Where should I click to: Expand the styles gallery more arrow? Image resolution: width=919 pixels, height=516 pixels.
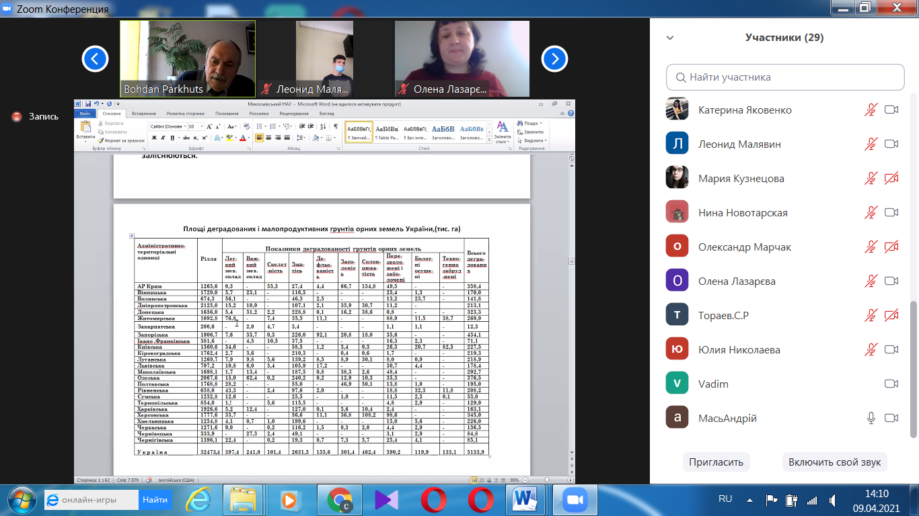pos(489,140)
